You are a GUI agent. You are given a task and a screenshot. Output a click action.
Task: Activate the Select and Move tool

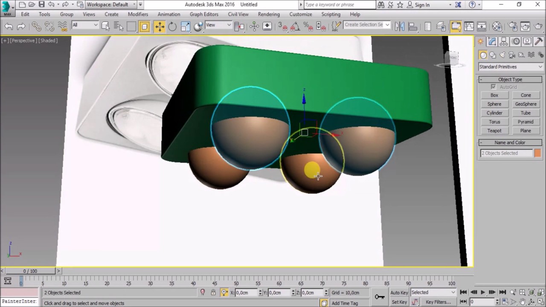160,26
